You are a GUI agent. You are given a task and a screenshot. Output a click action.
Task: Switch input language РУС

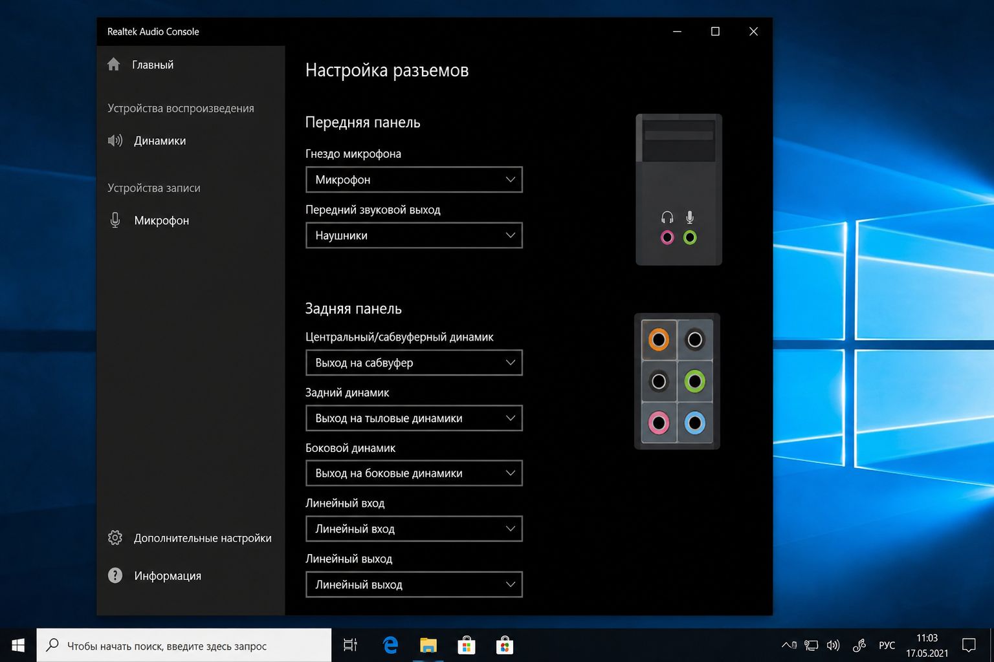coord(887,645)
